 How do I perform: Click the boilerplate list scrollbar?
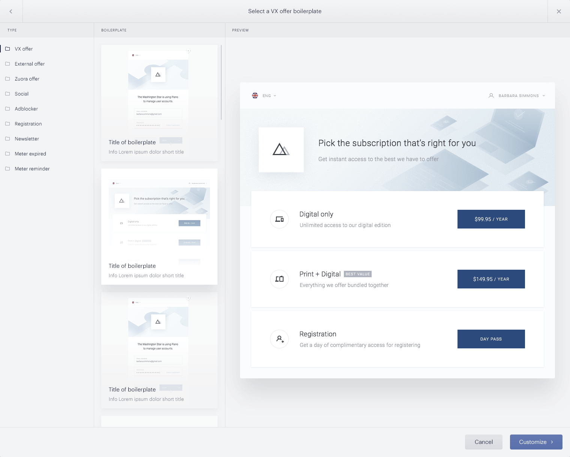(221, 82)
